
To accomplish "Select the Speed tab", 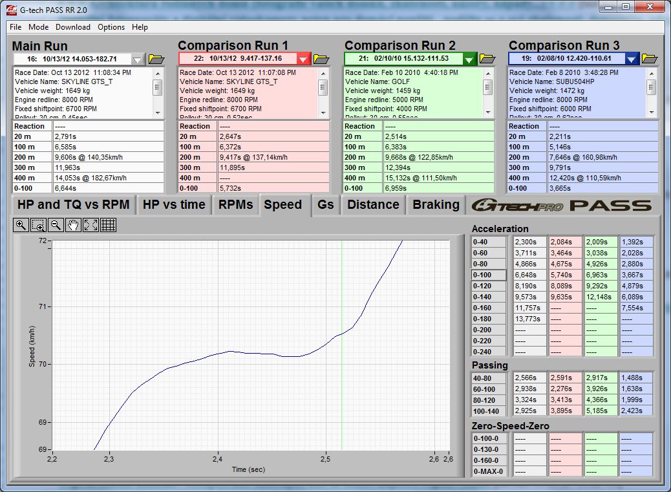I will [x=283, y=205].
